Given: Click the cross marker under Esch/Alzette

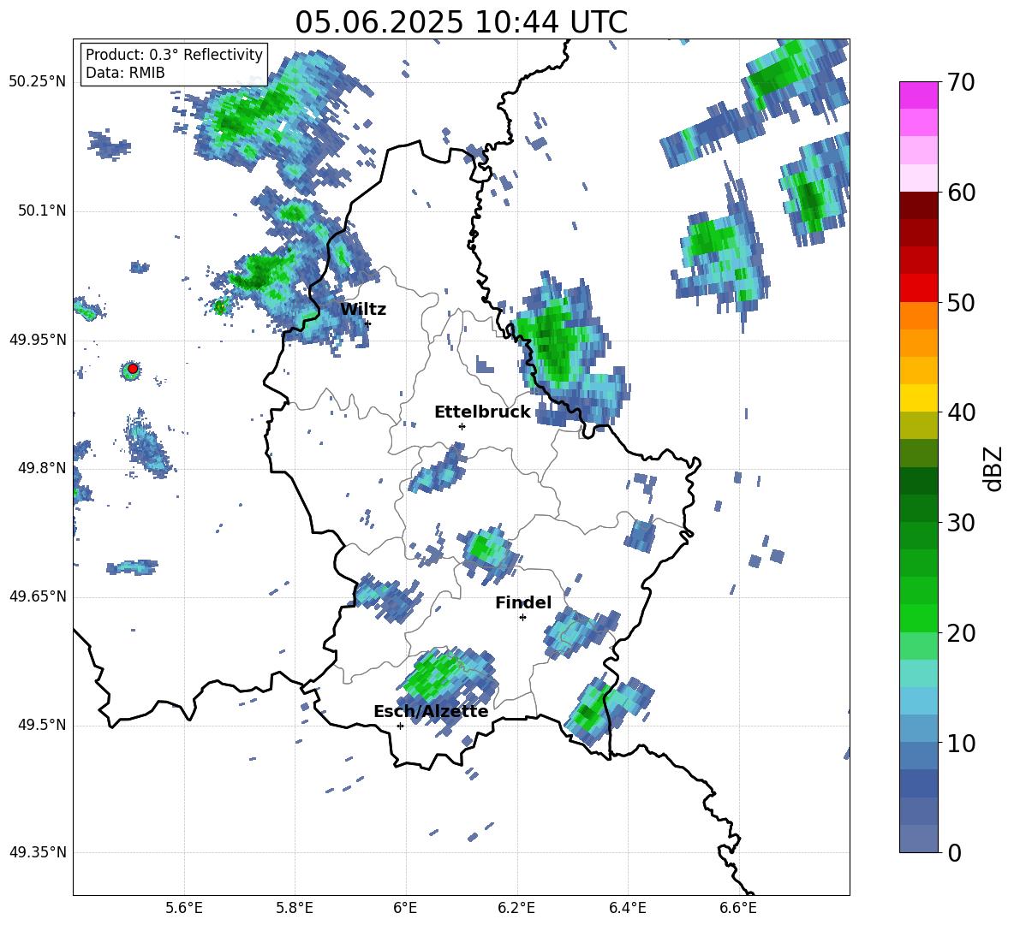Looking at the screenshot, I should click(x=400, y=726).
